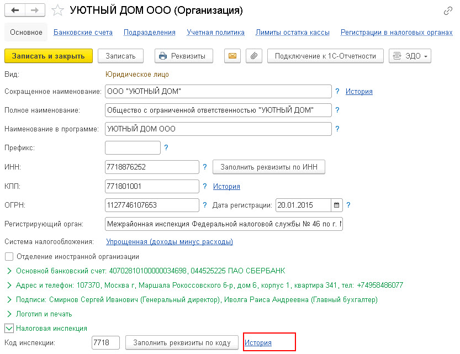This screenshot has height=354, width=460.
Task: Show help for Префикс field
Action: pyautogui.click(x=166, y=147)
